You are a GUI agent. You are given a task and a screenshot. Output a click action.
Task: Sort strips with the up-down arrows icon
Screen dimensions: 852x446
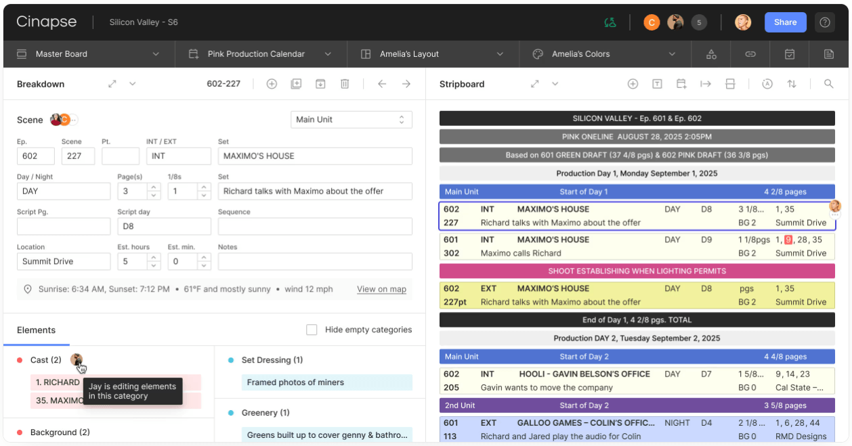click(x=792, y=84)
